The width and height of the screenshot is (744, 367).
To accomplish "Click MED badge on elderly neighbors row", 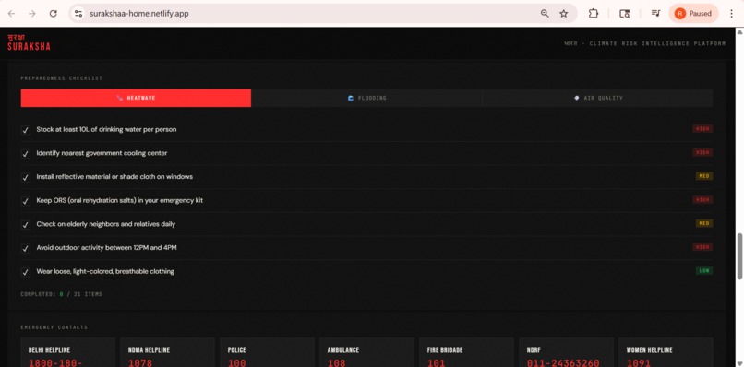I will pos(704,223).
